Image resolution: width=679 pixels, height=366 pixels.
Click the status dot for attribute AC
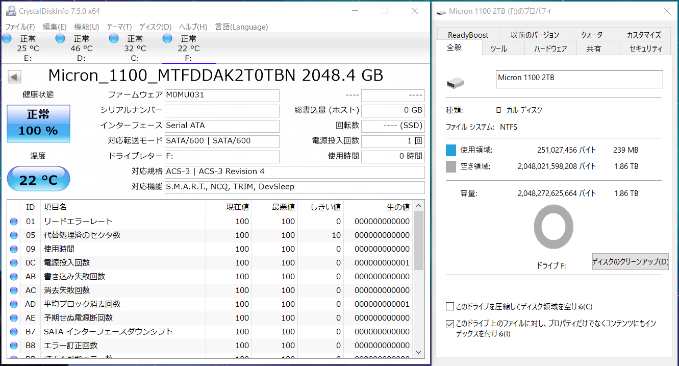tap(14, 290)
